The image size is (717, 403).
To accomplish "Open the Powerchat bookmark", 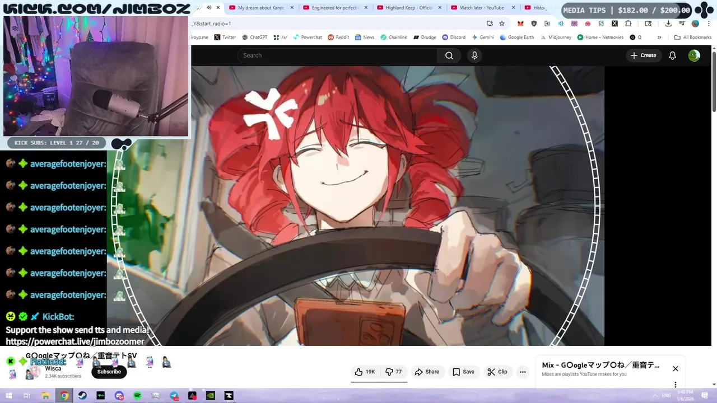I will coord(308,38).
